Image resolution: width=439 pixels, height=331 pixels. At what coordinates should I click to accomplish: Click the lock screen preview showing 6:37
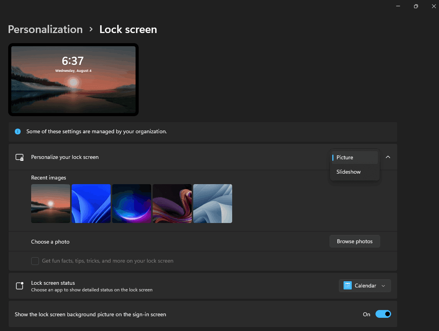(73, 79)
